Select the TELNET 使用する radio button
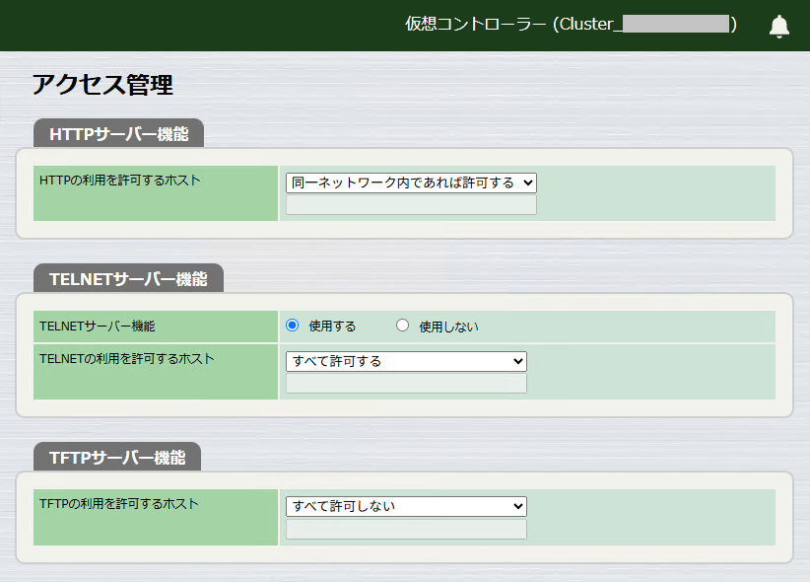This screenshot has width=810, height=582. pyautogui.click(x=293, y=326)
